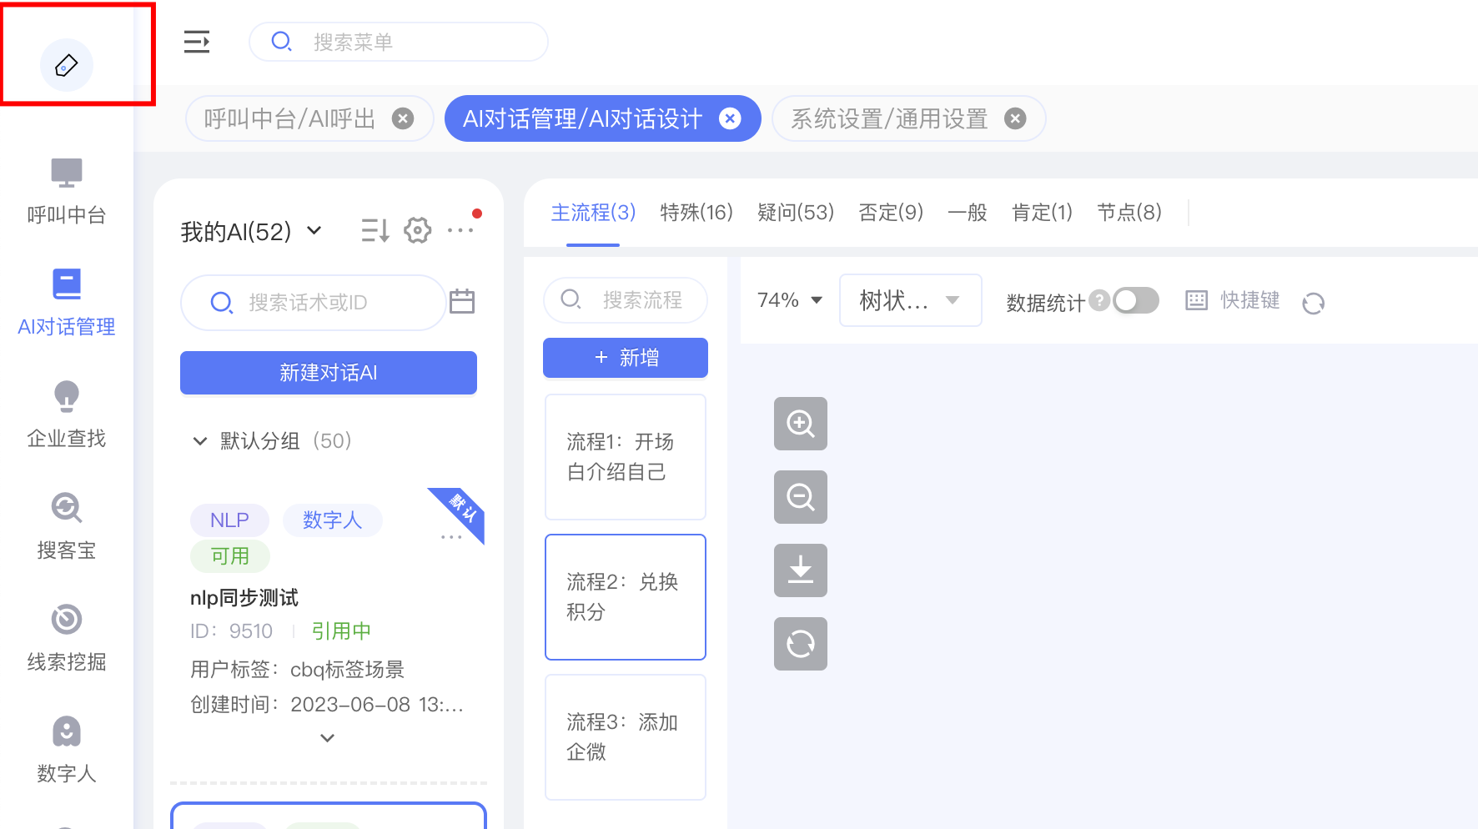Image resolution: width=1478 pixels, height=829 pixels.
Task: Click the 新建对话AI button
Action: (329, 373)
